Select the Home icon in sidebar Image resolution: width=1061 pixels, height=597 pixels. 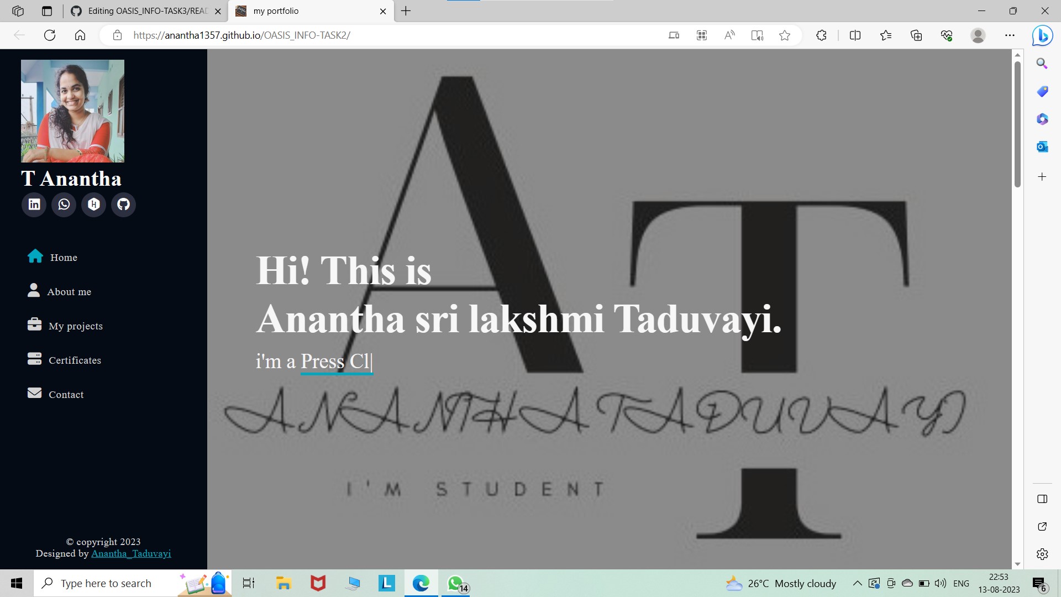point(35,256)
